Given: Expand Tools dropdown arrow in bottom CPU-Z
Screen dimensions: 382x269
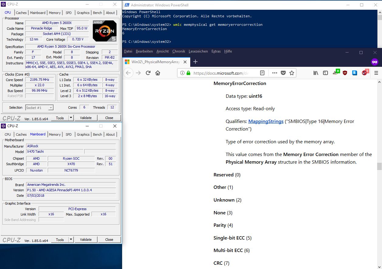Looking at the screenshot, I should pyautogui.click(x=71, y=240).
